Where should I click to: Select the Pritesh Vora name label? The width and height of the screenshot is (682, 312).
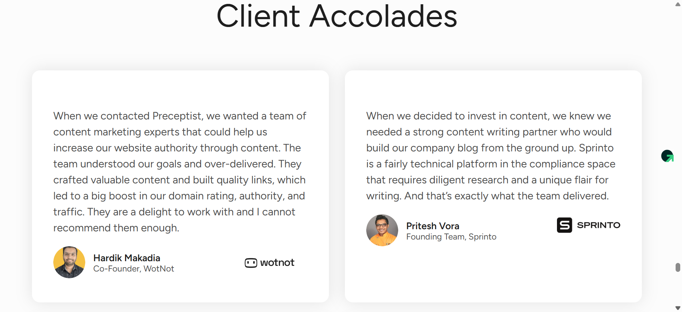pyautogui.click(x=433, y=226)
